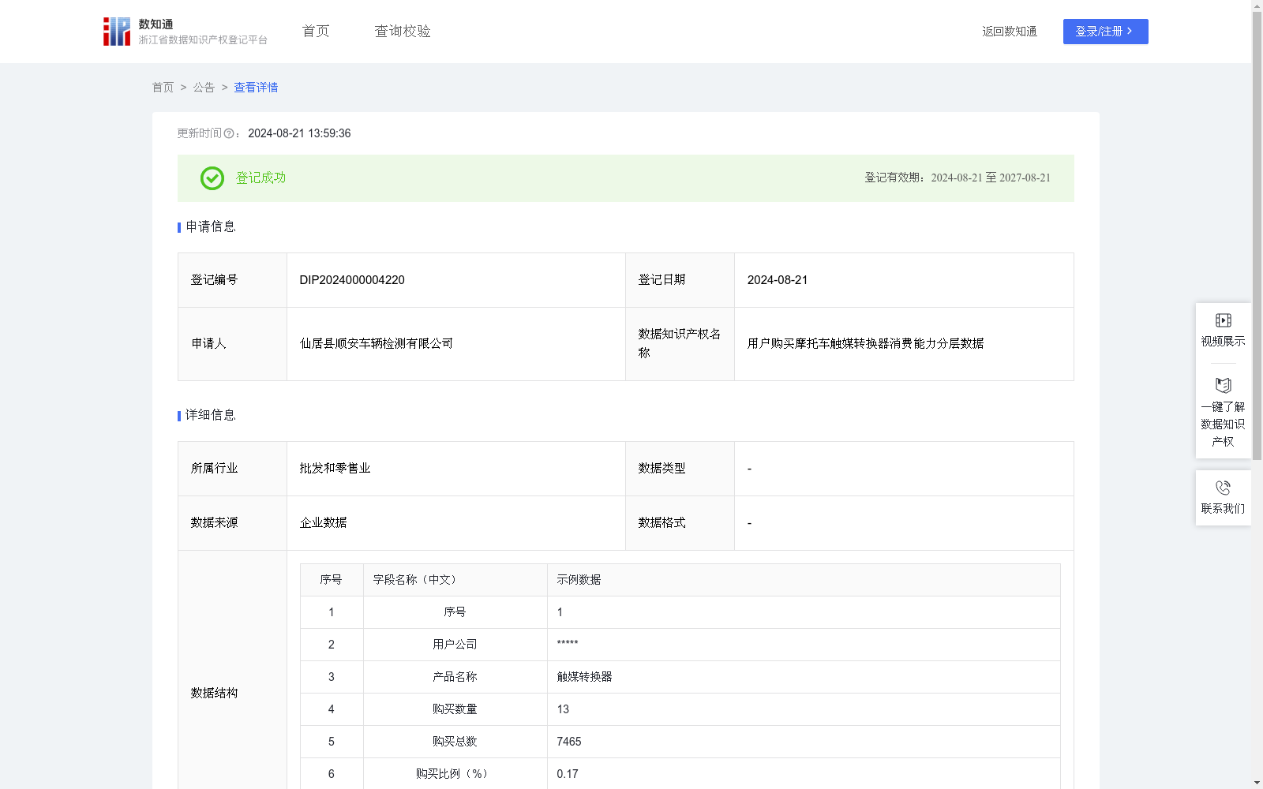The width and height of the screenshot is (1263, 789).
Task: Click the 购买比例（%） field name
Action: 455,774
